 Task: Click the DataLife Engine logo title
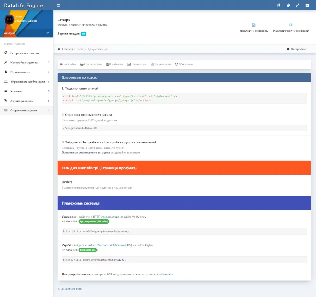(23, 5)
